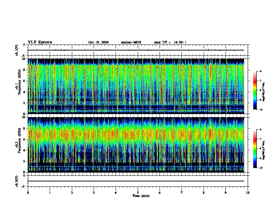
Task: Click the "-10" label on ch.1 color bar
Action: pyautogui.click(x=260, y=110)
